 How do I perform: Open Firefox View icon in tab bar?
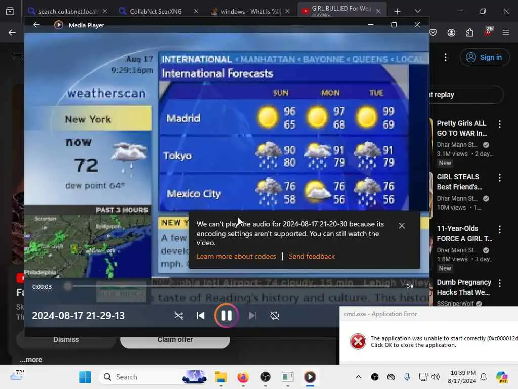click(x=10, y=11)
